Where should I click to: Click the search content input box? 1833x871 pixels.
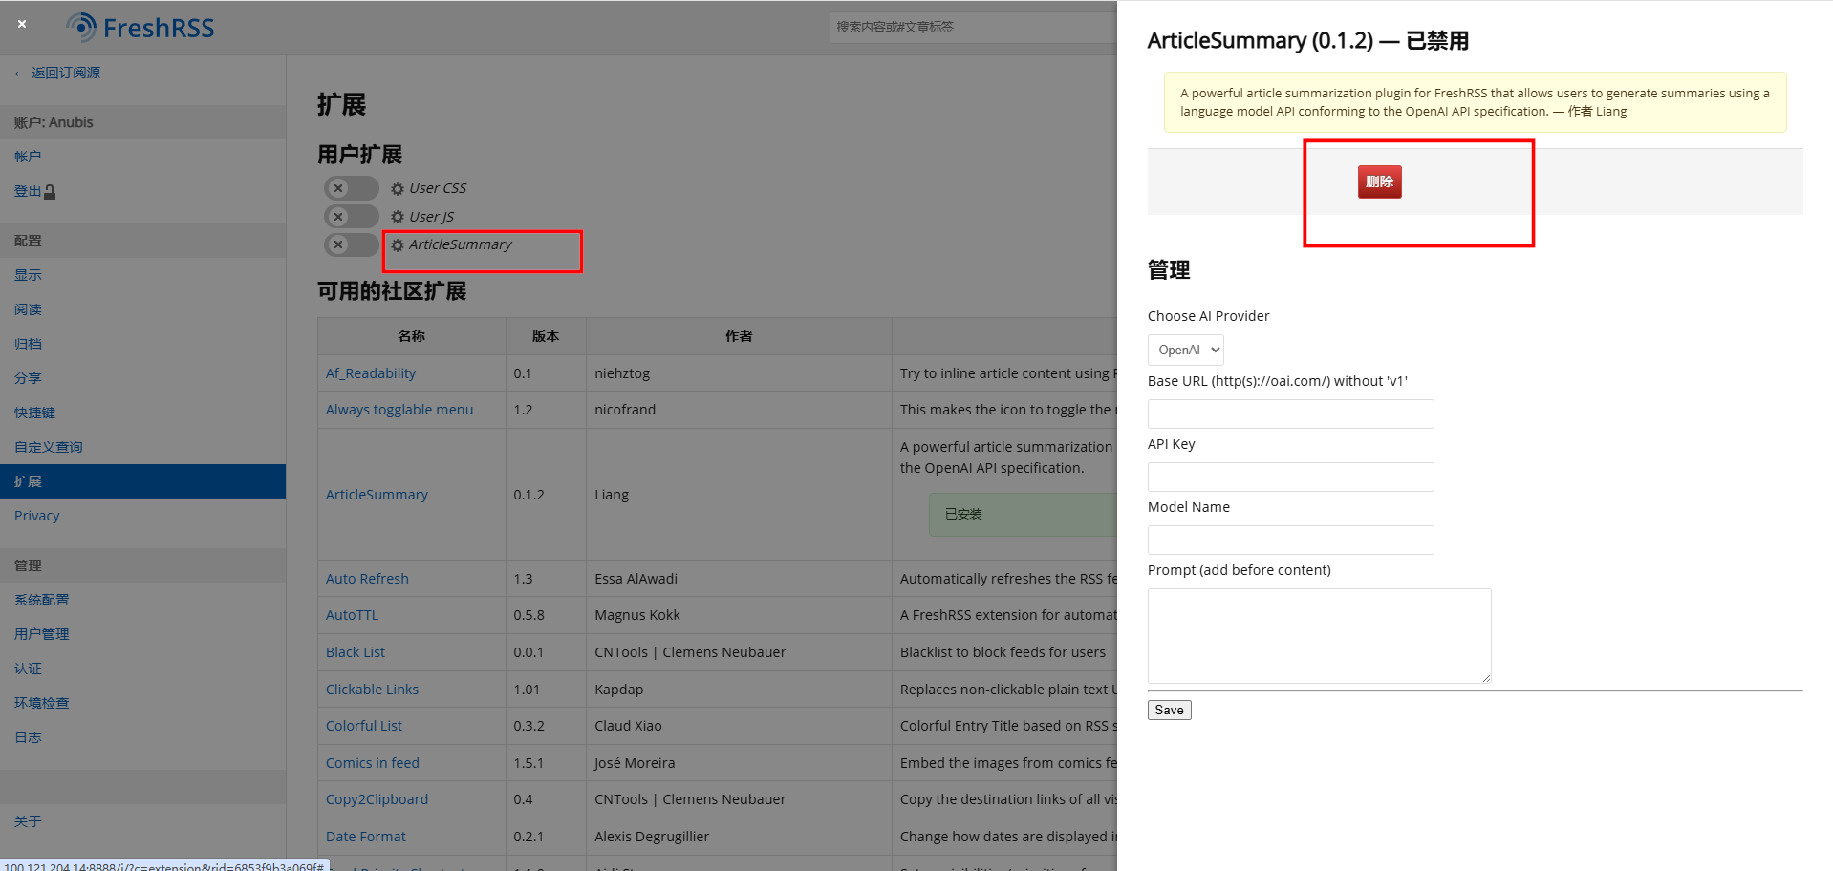pyautogui.click(x=973, y=27)
